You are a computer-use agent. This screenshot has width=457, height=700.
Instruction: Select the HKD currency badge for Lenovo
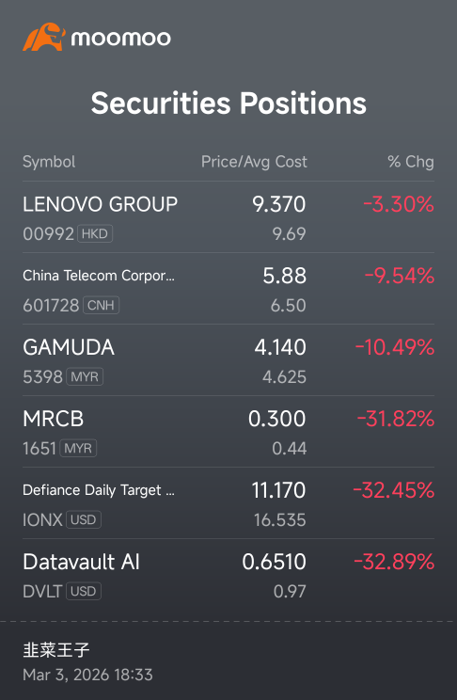tap(95, 233)
